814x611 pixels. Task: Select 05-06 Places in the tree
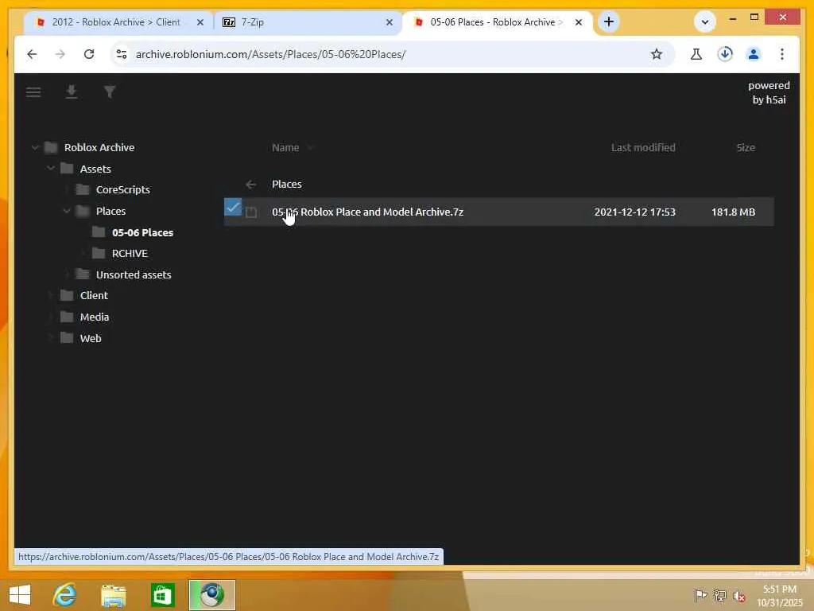(x=143, y=232)
